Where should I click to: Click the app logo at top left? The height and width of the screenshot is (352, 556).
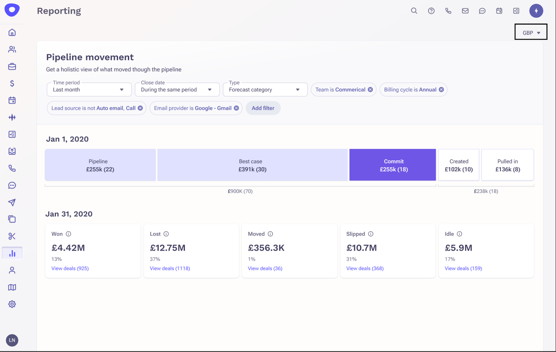[12, 10]
